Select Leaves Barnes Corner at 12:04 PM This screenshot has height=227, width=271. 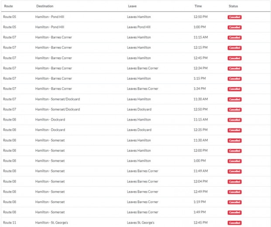coord(142,181)
